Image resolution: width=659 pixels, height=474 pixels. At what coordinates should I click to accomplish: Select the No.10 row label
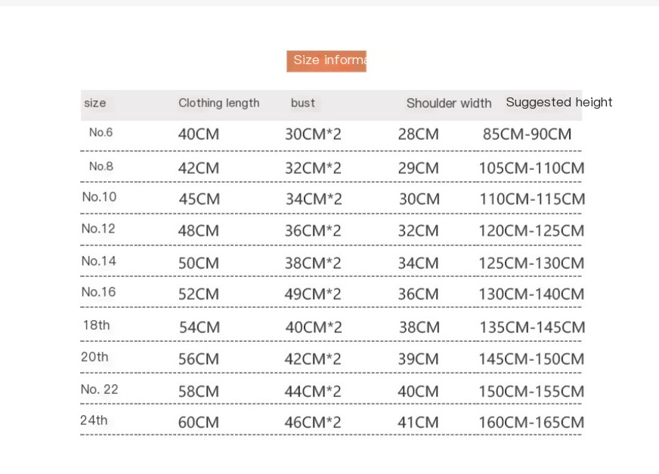point(99,197)
